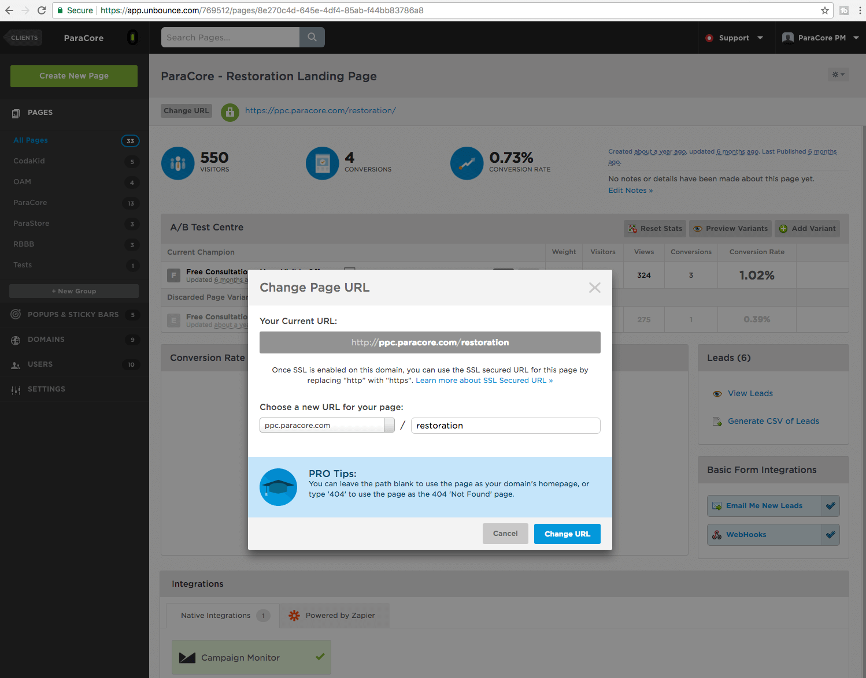866x678 pixels.
Task: Toggle the Email Me New Leads checkmark
Action: [x=831, y=506]
